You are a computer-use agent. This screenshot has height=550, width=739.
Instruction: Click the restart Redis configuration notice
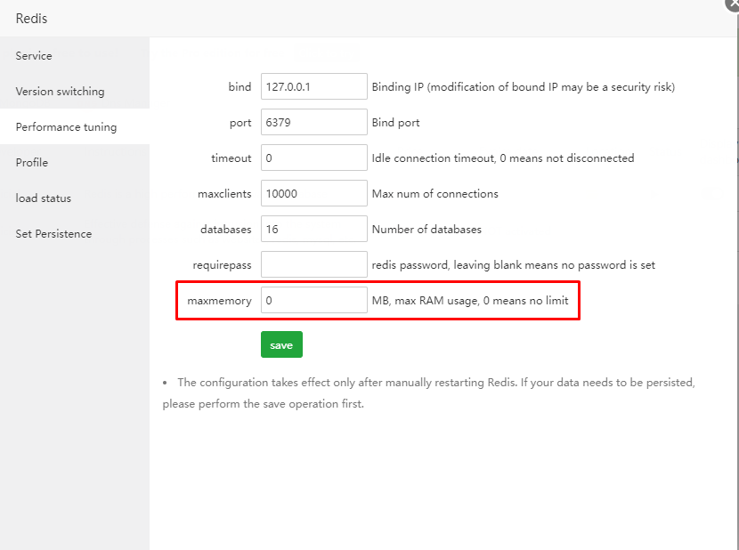pyautogui.click(x=428, y=392)
